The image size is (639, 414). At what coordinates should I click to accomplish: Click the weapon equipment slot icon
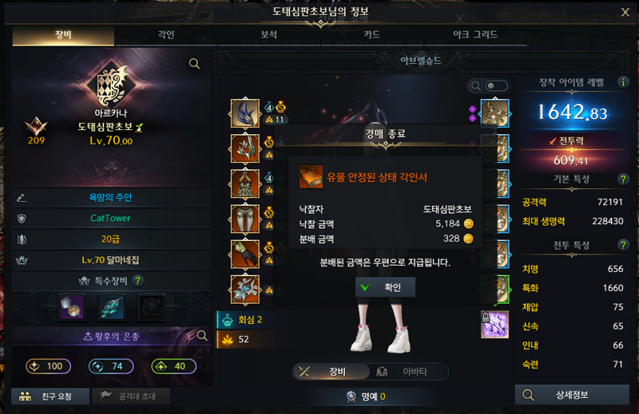[245, 289]
